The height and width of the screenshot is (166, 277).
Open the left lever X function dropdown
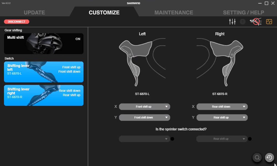coord(144,107)
